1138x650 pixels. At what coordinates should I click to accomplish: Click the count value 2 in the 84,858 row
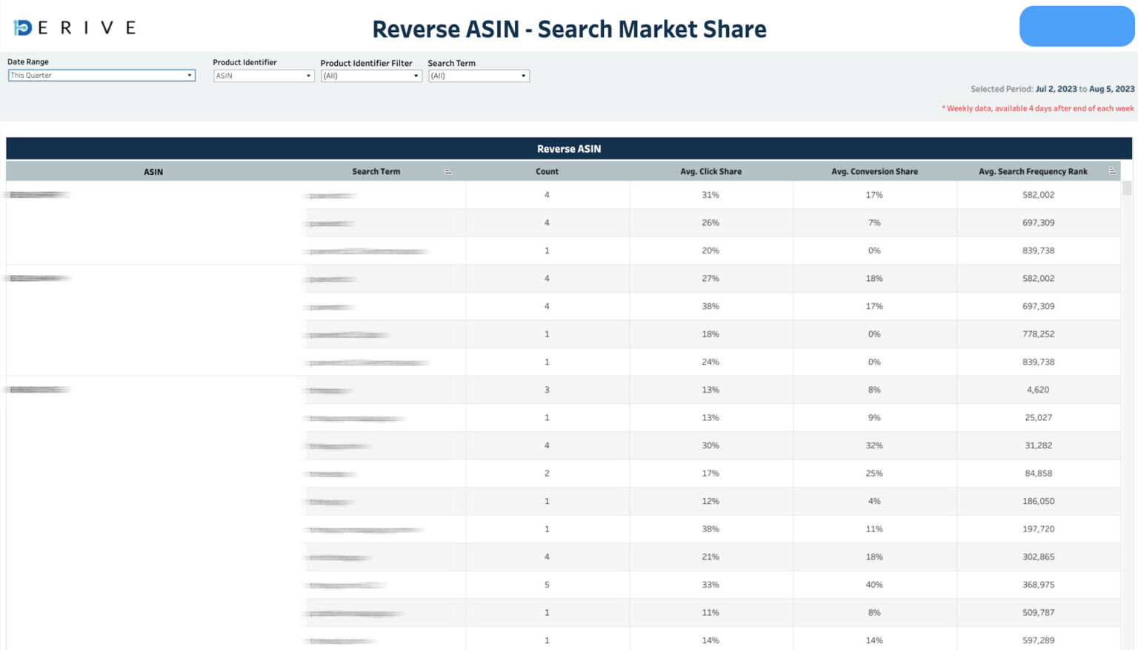[547, 473]
